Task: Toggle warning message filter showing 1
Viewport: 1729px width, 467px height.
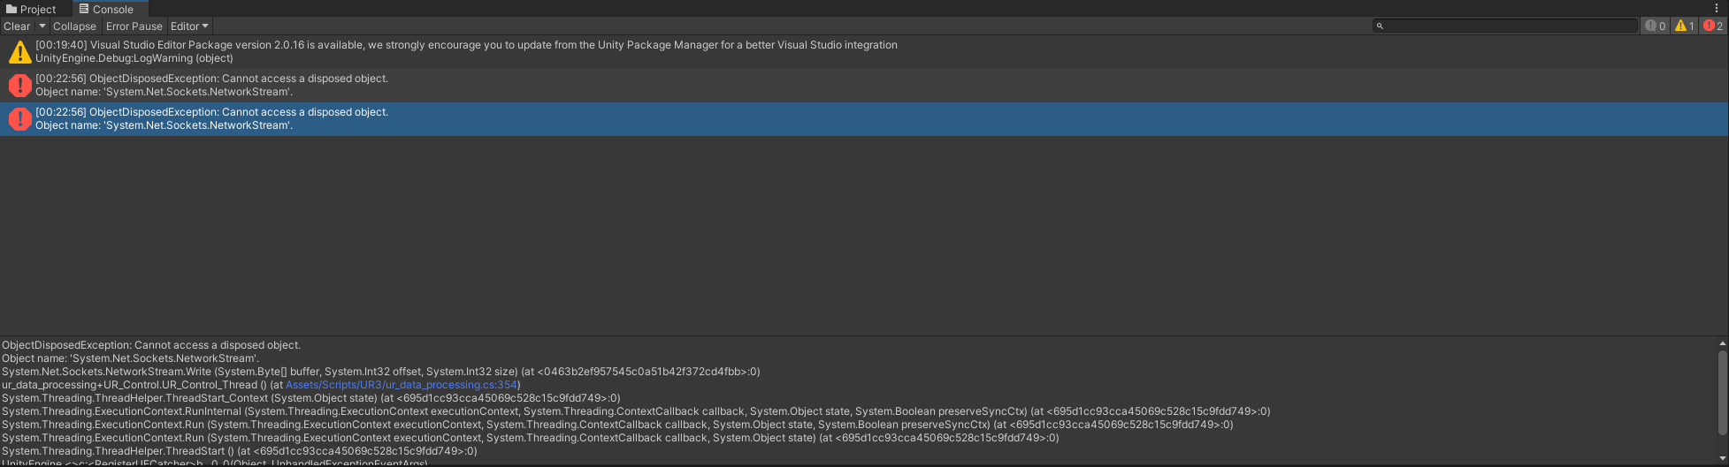Action: coord(1684,26)
